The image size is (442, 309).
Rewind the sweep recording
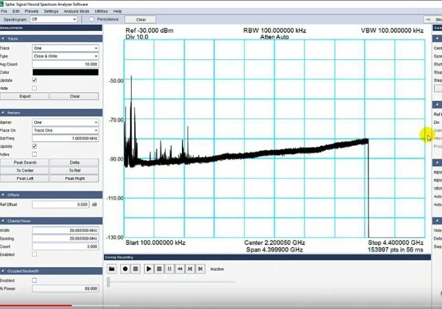180,269
